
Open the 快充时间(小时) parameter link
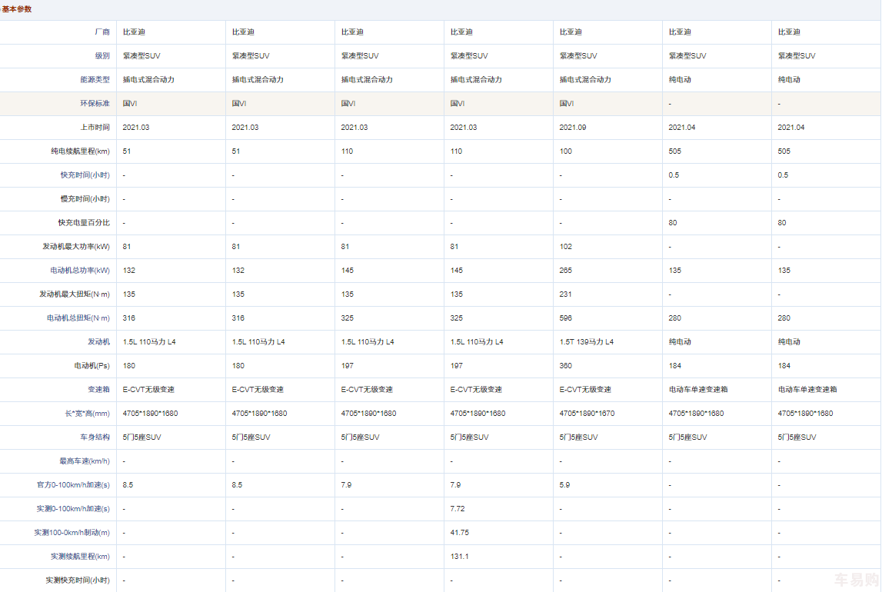point(85,175)
